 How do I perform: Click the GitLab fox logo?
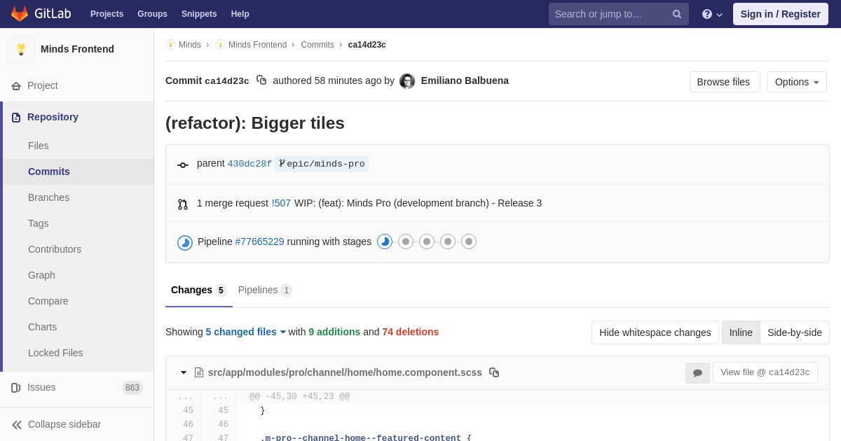[x=20, y=14]
